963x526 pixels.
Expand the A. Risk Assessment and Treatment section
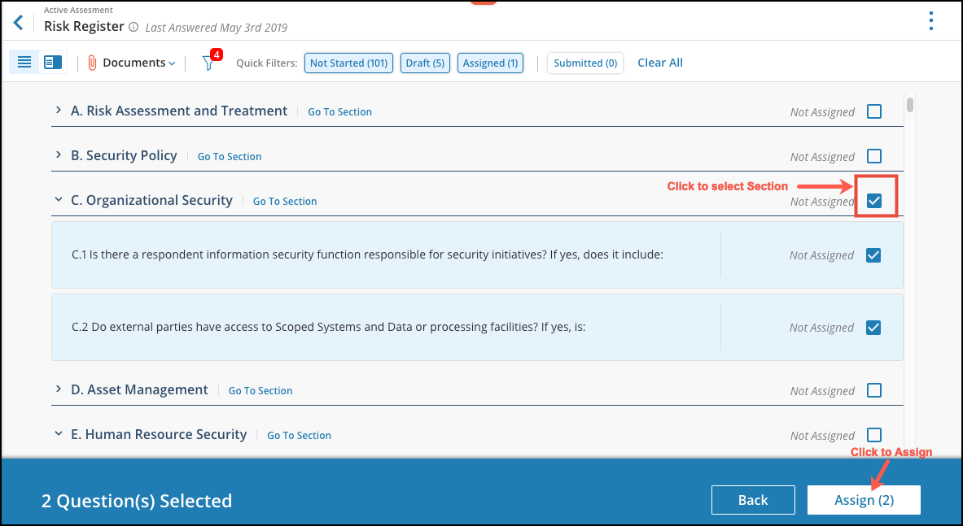point(57,110)
